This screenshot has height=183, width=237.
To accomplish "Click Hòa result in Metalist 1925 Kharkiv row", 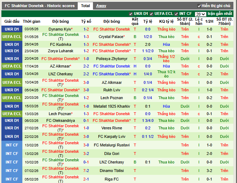I will pyautogui.click(x=166, y=106).
